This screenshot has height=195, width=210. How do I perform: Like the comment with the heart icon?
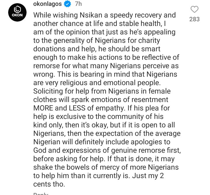point(194,10)
